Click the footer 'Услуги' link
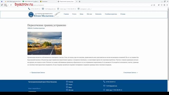Viewport: 169px width, 95px height. (71, 84)
